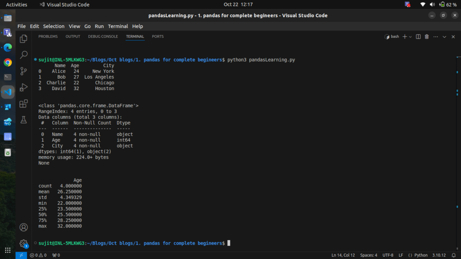Open the Extensions view
The image size is (461, 259).
[x=23, y=104]
